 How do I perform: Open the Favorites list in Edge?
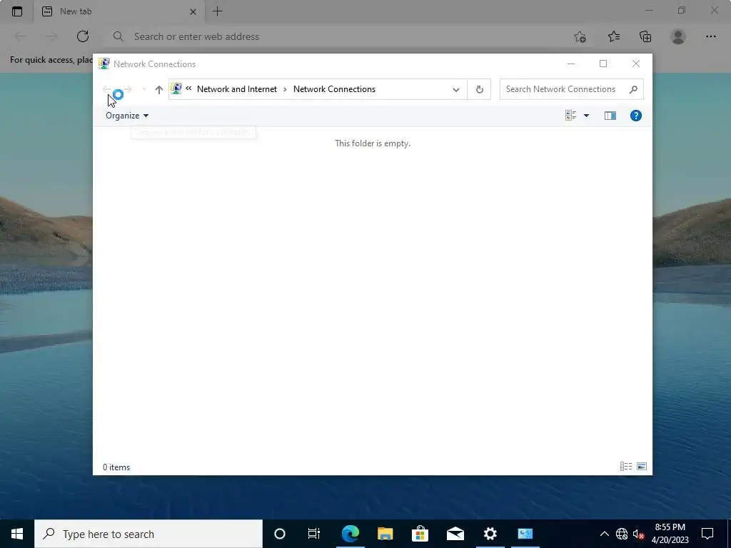(613, 36)
